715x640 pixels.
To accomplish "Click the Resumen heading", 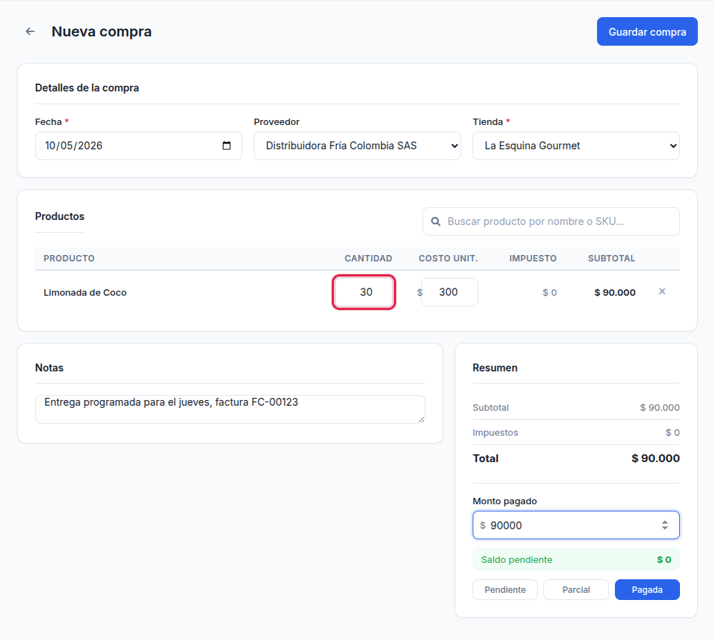I will click(495, 368).
